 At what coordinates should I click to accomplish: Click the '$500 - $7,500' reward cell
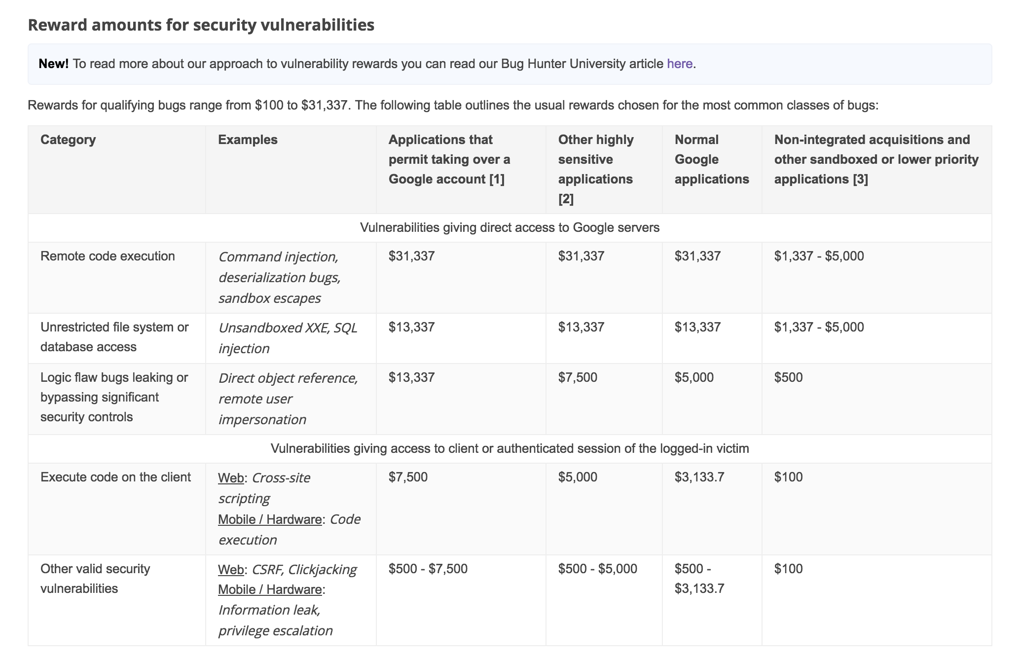click(x=428, y=569)
